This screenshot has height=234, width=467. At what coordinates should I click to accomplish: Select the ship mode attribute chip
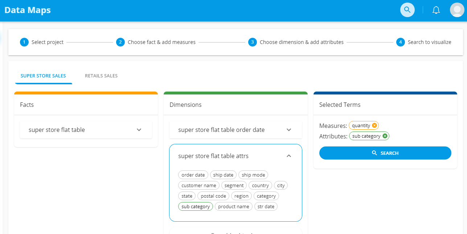pos(253,175)
